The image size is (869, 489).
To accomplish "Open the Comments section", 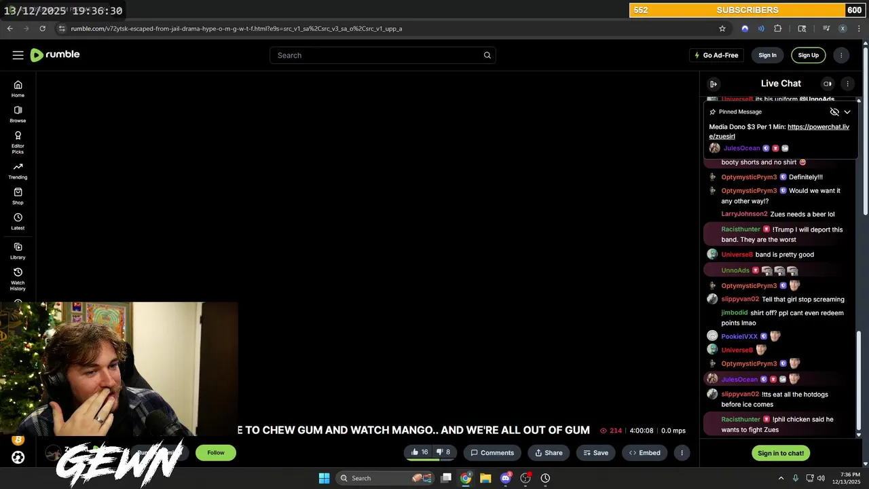I will [x=492, y=452].
